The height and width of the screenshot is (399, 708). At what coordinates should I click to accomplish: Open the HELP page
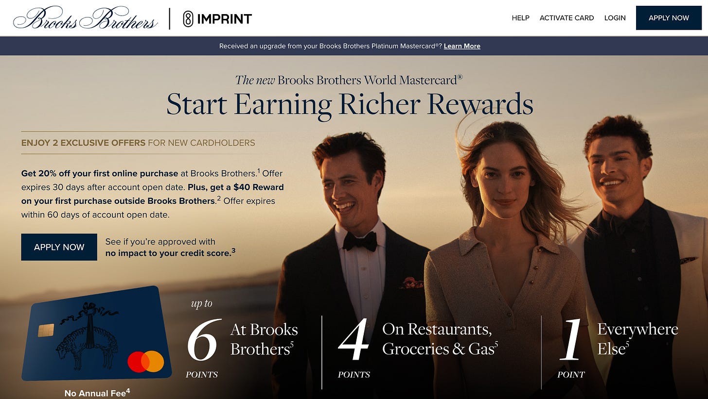tap(520, 18)
